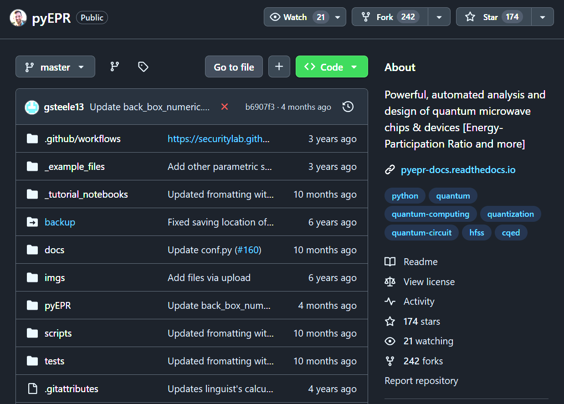Open the tags icon in the toolbar
This screenshot has width=564, height=404.
pyautogui.click(x=143, y=66)
